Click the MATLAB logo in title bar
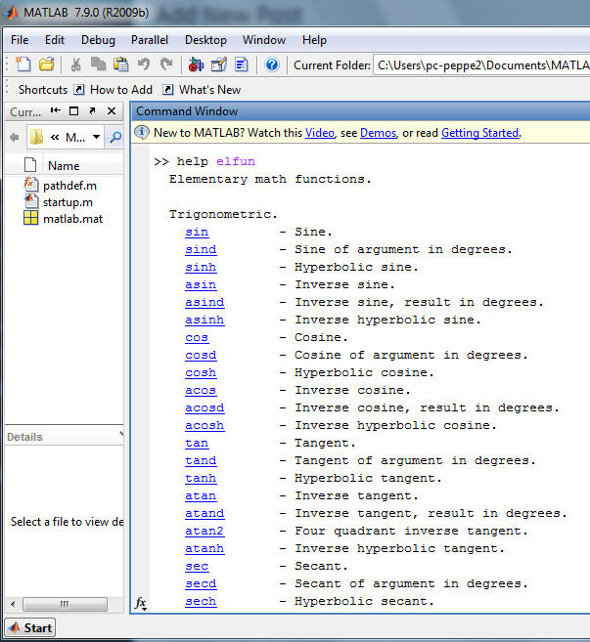 coord(12,13)
